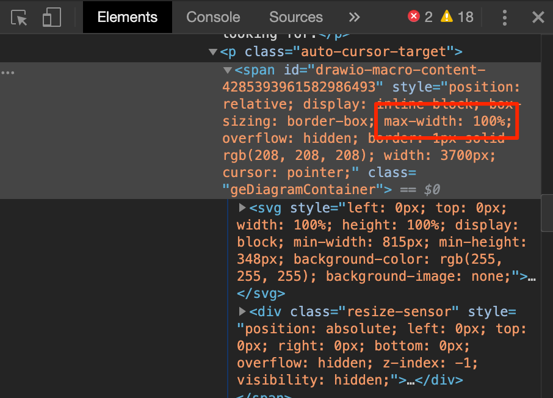Close the DevTools panel

point(538,17)
